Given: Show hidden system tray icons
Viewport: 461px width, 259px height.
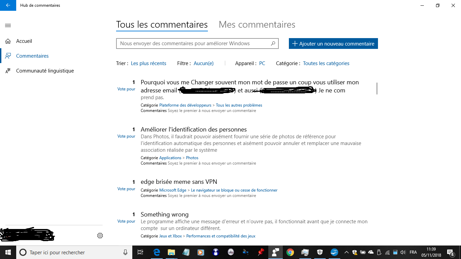Looking at the screenshot, I should click(346, 252).
